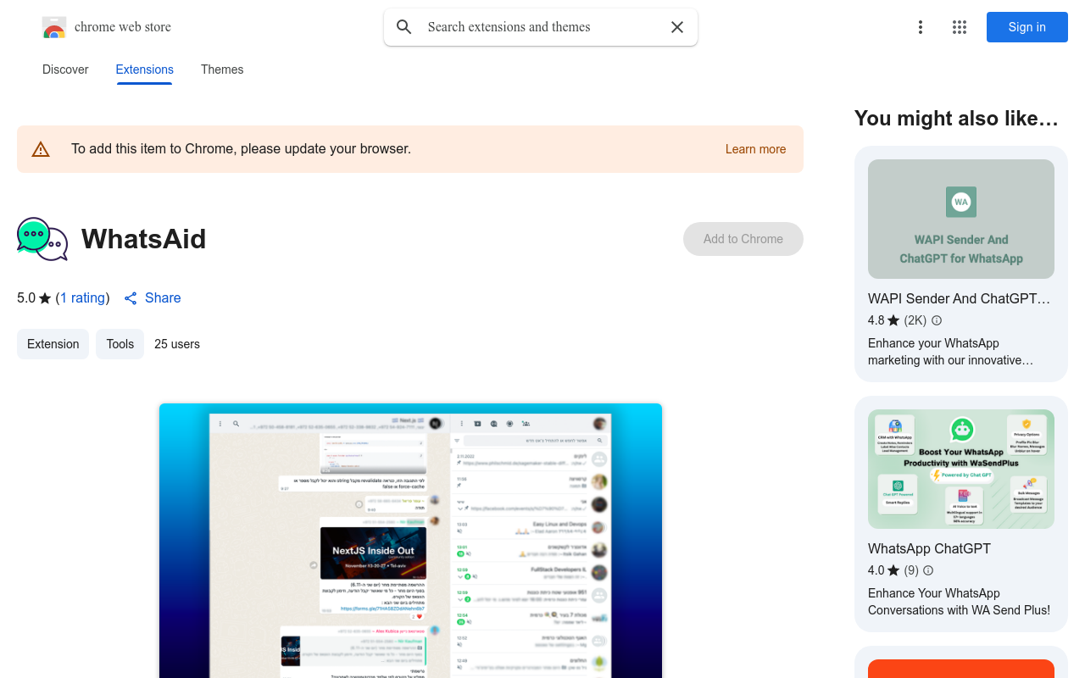Image resolution: width=1085 pixels, height=678 pixels.
Task: Click the Share icon
Action: click(x=131, y=298)
